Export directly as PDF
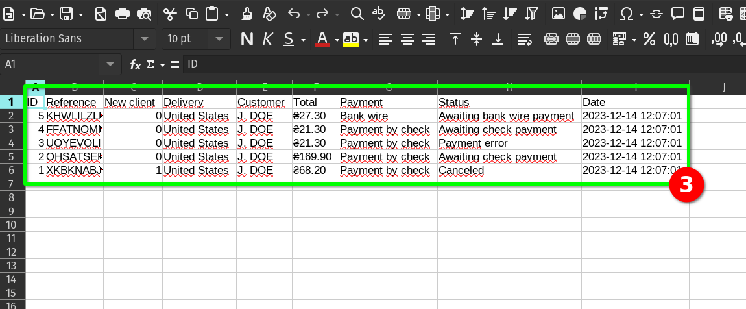Image resolution: width=746 pixels, height=309 pixels. [101, 14]
